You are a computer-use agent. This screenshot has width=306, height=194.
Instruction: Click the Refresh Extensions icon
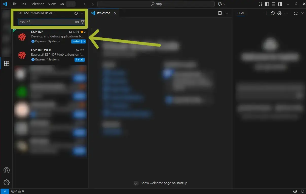[76, 13]
